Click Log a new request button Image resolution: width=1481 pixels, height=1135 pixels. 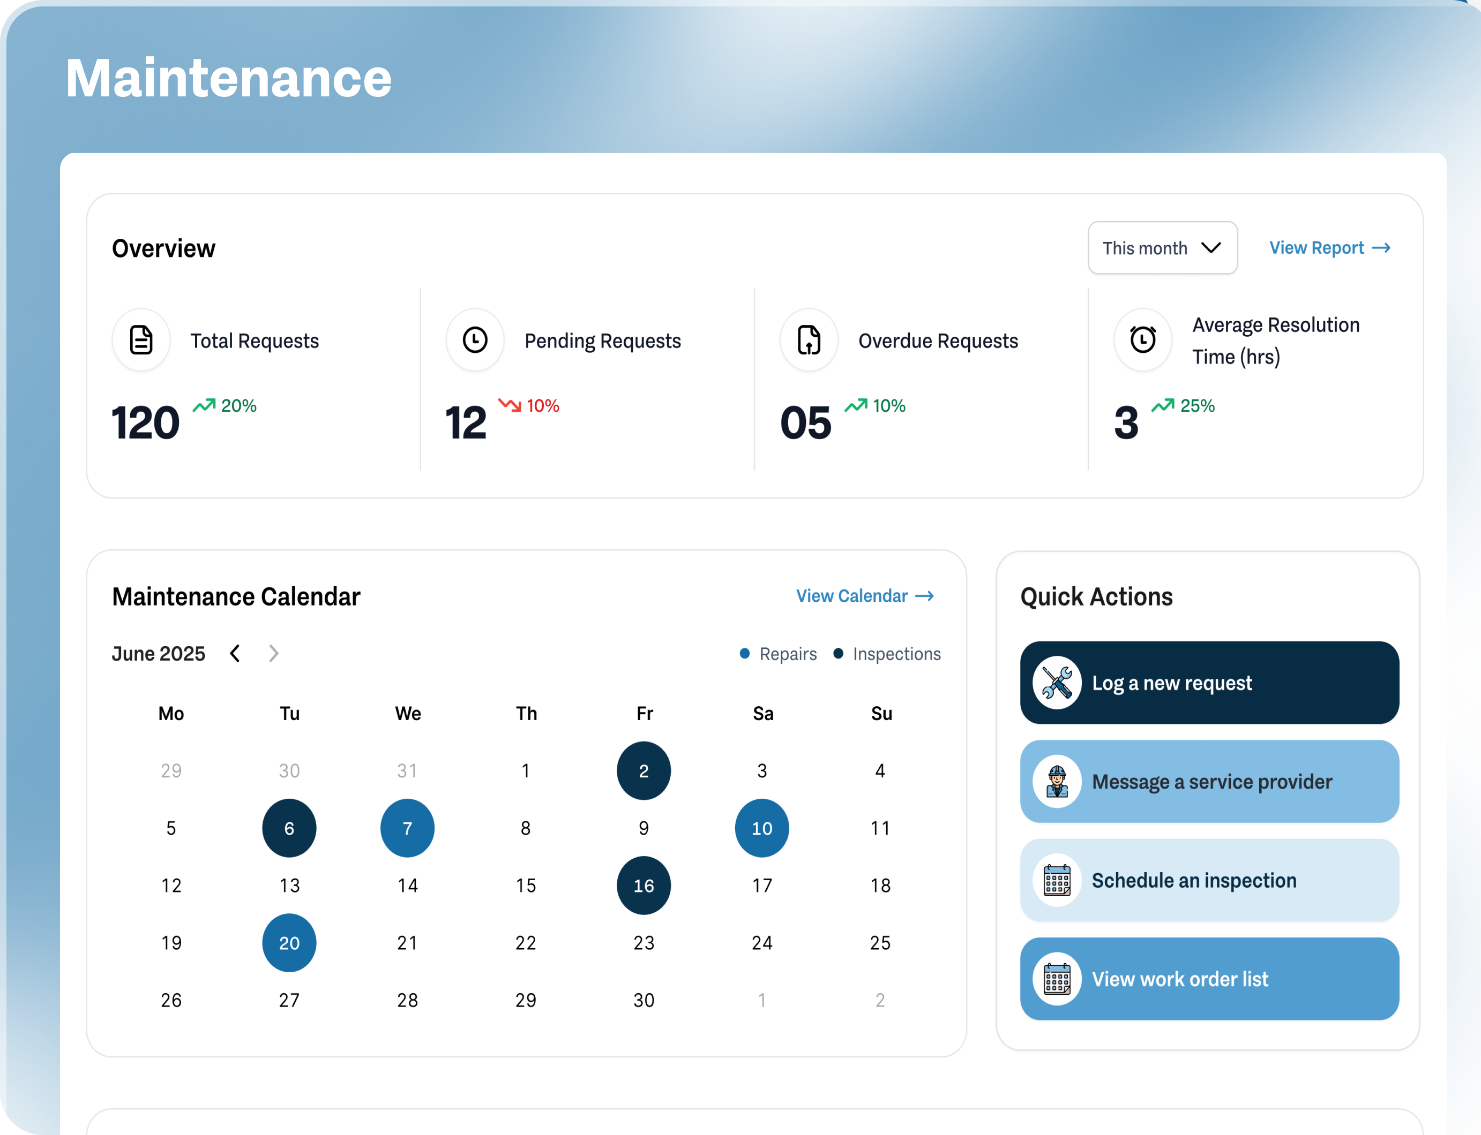[1209, 683]
